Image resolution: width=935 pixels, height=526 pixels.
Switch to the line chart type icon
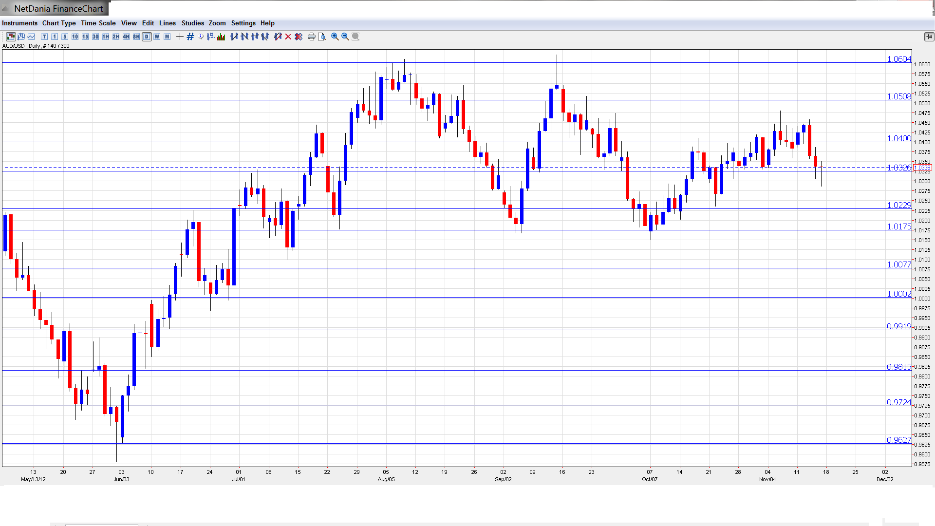click(x=31, y=37)
